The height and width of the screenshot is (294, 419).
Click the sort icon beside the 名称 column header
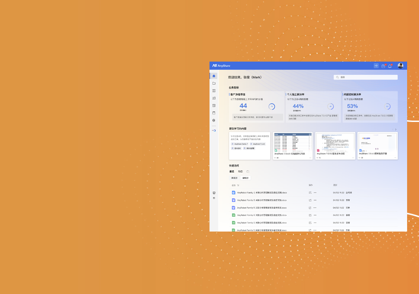pyautogui.click(x=238, y=185)
